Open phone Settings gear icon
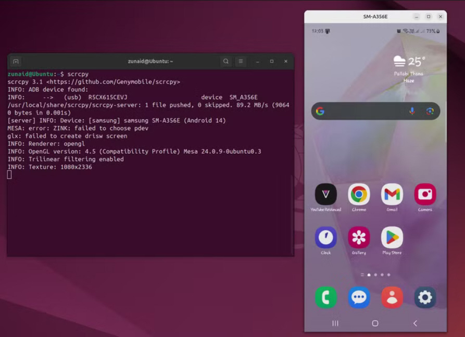 [425, 297]
